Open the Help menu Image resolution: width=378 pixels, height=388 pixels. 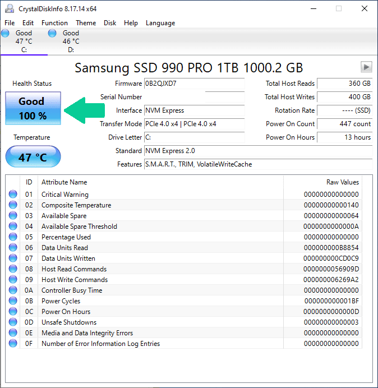pyautogui.click(x=131, y=23)
